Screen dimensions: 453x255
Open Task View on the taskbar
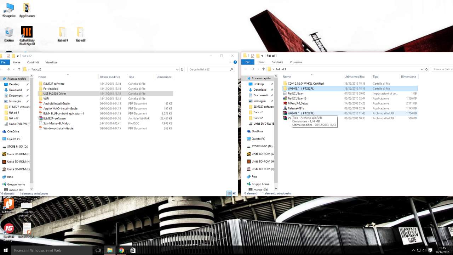point(98,250)
